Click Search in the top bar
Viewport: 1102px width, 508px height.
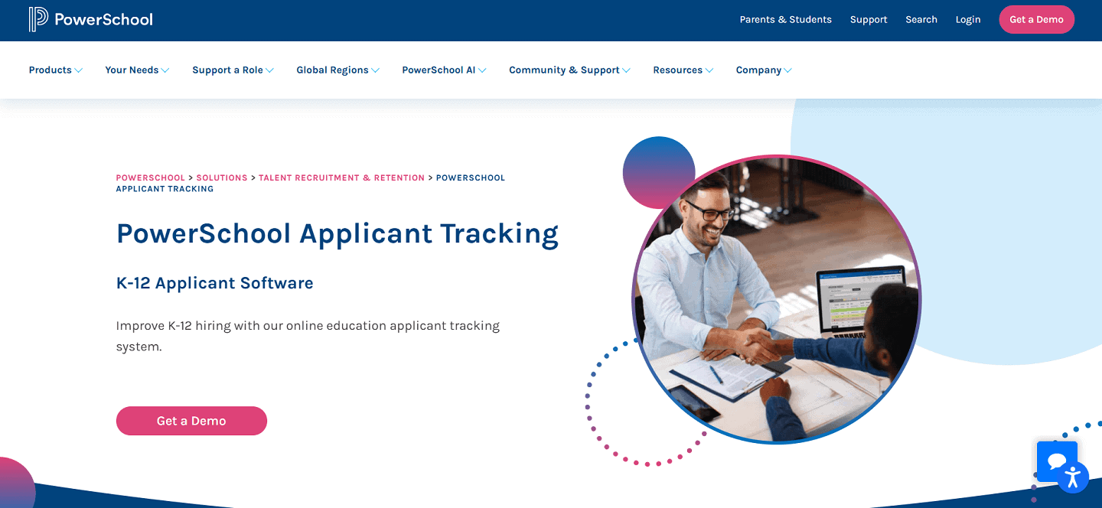[x=921, y=20]
